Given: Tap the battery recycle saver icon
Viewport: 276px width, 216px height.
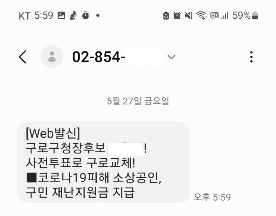Looking at the screenshot, I should tap(166, 15).
